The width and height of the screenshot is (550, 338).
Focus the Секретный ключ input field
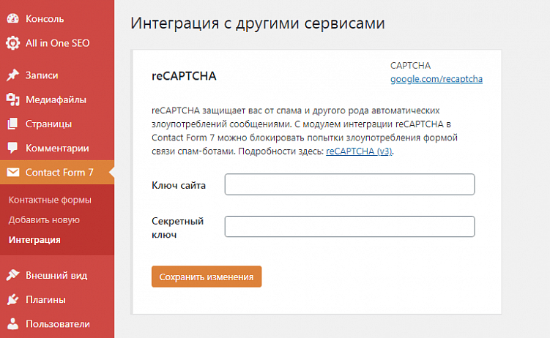coord(349,227)
